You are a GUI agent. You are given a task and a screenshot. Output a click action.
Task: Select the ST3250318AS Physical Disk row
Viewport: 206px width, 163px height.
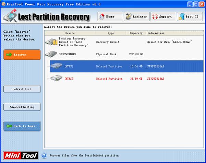click(x=124, y=54)
